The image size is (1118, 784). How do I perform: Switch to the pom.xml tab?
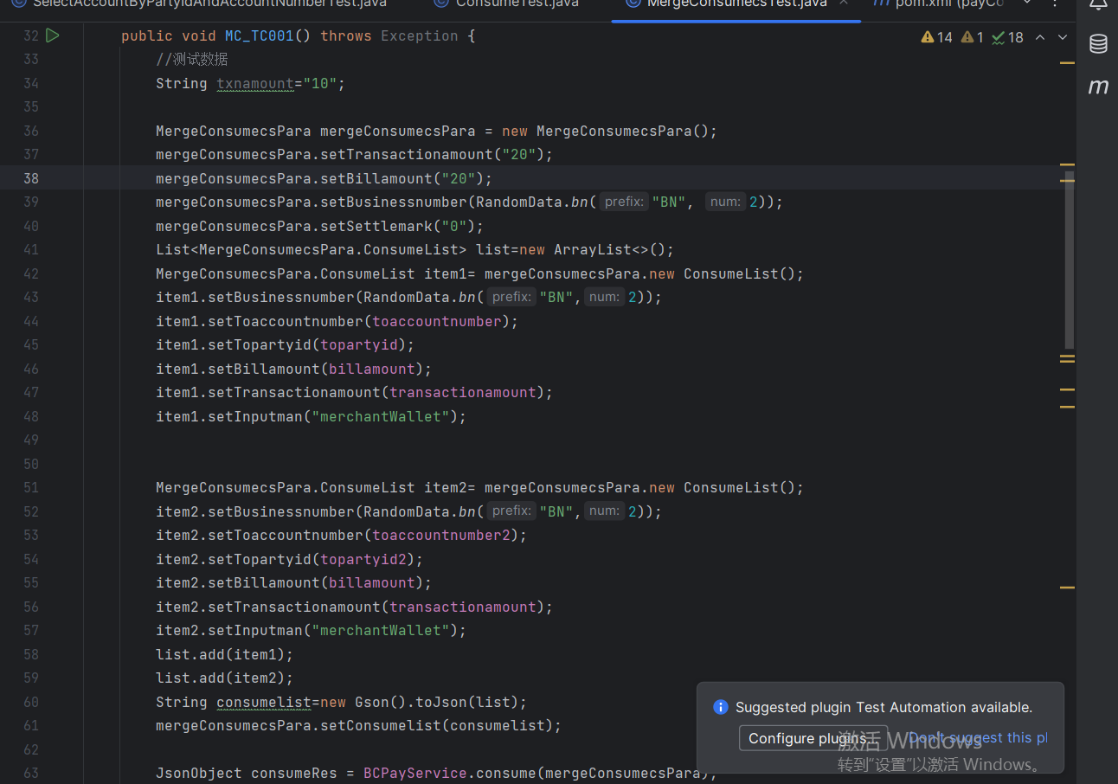pyautogui.click(x=939, y=4)
